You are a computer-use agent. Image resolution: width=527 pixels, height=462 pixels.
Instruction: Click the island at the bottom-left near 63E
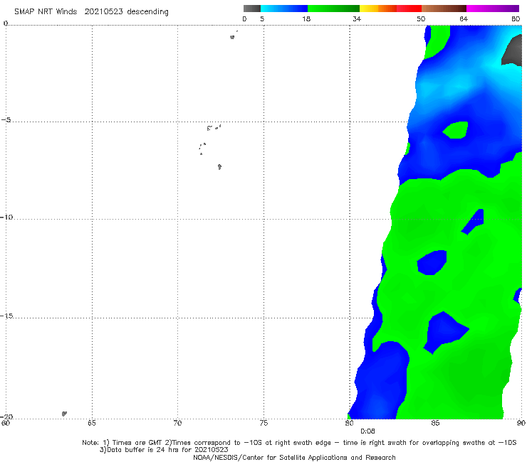64,414
